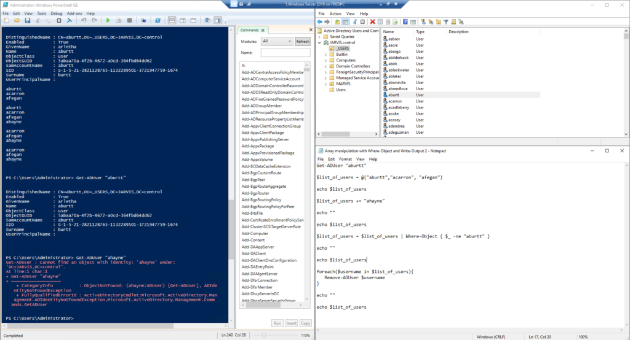Expand Builtin container in tree

pos(325,54)
